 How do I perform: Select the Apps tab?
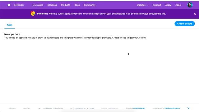tap(10, 25)
